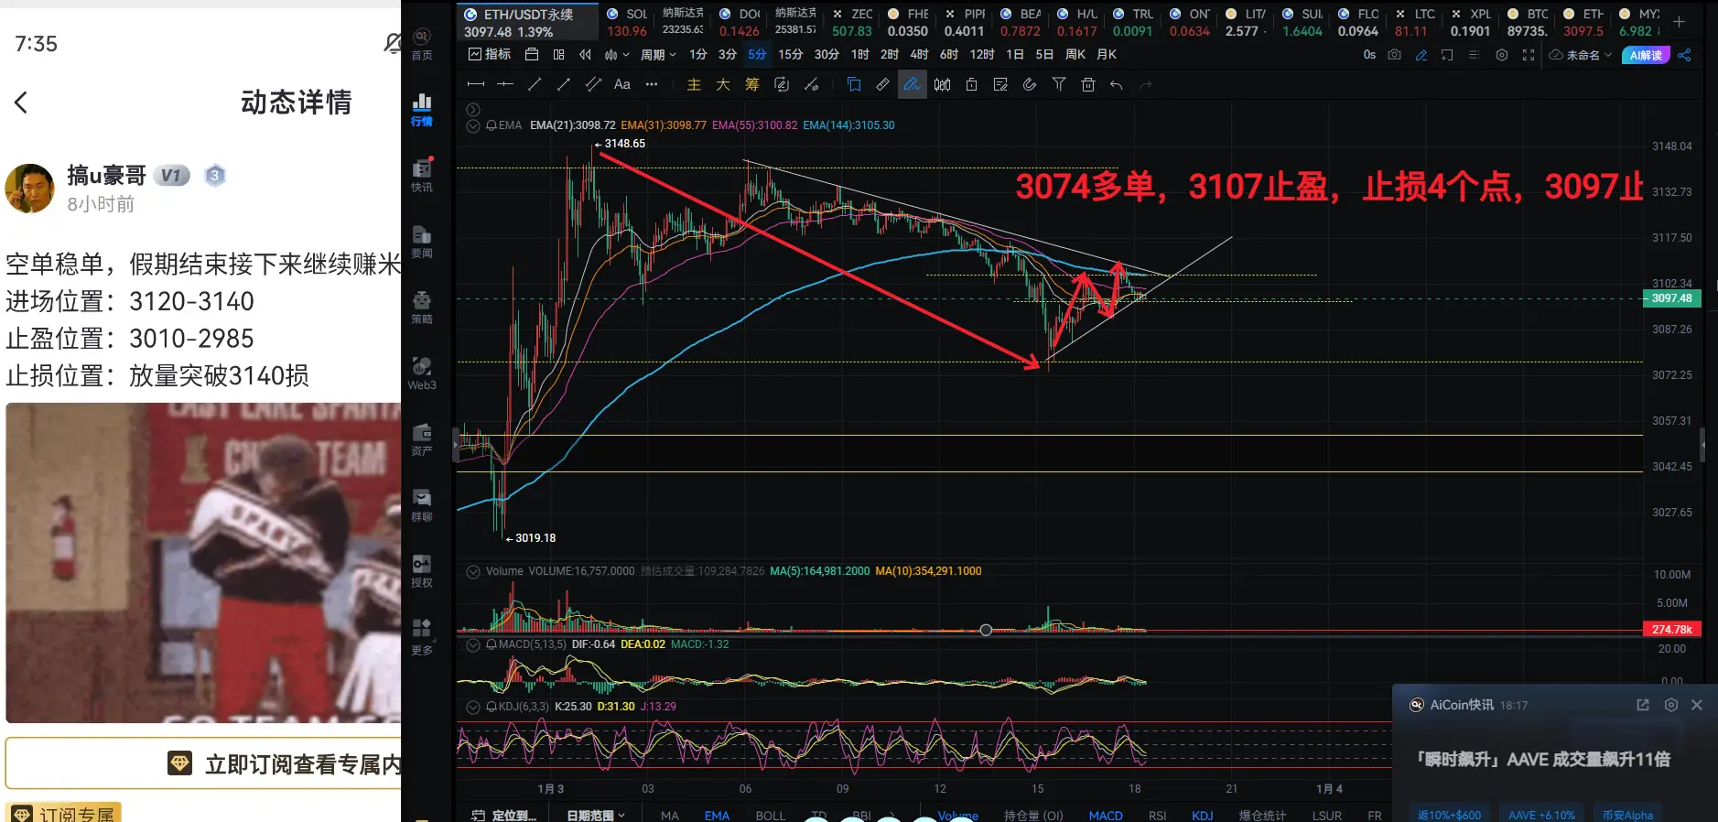The height and width of the screenshot is (822, 1718).
Task: Switch to the 4时 timeframe
Action: 919,55
